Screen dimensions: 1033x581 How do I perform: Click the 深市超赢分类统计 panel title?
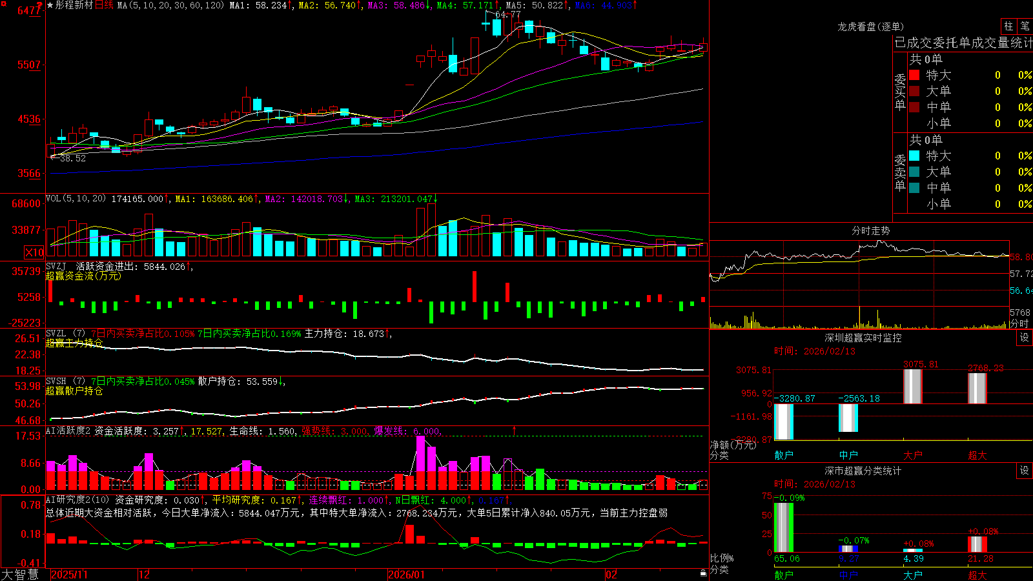(863, 471)
